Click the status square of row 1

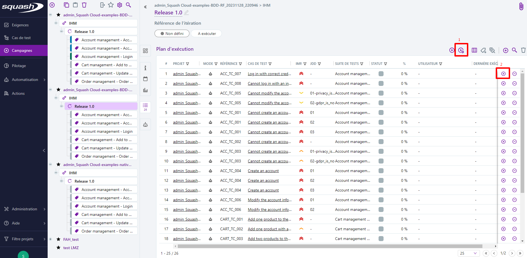click(381, 74)
